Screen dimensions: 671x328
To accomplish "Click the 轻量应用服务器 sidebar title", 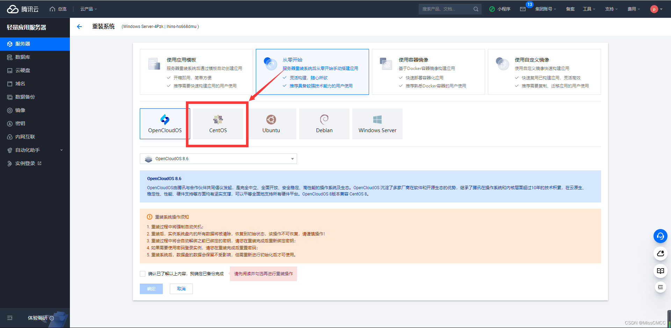I will [27, 27].
